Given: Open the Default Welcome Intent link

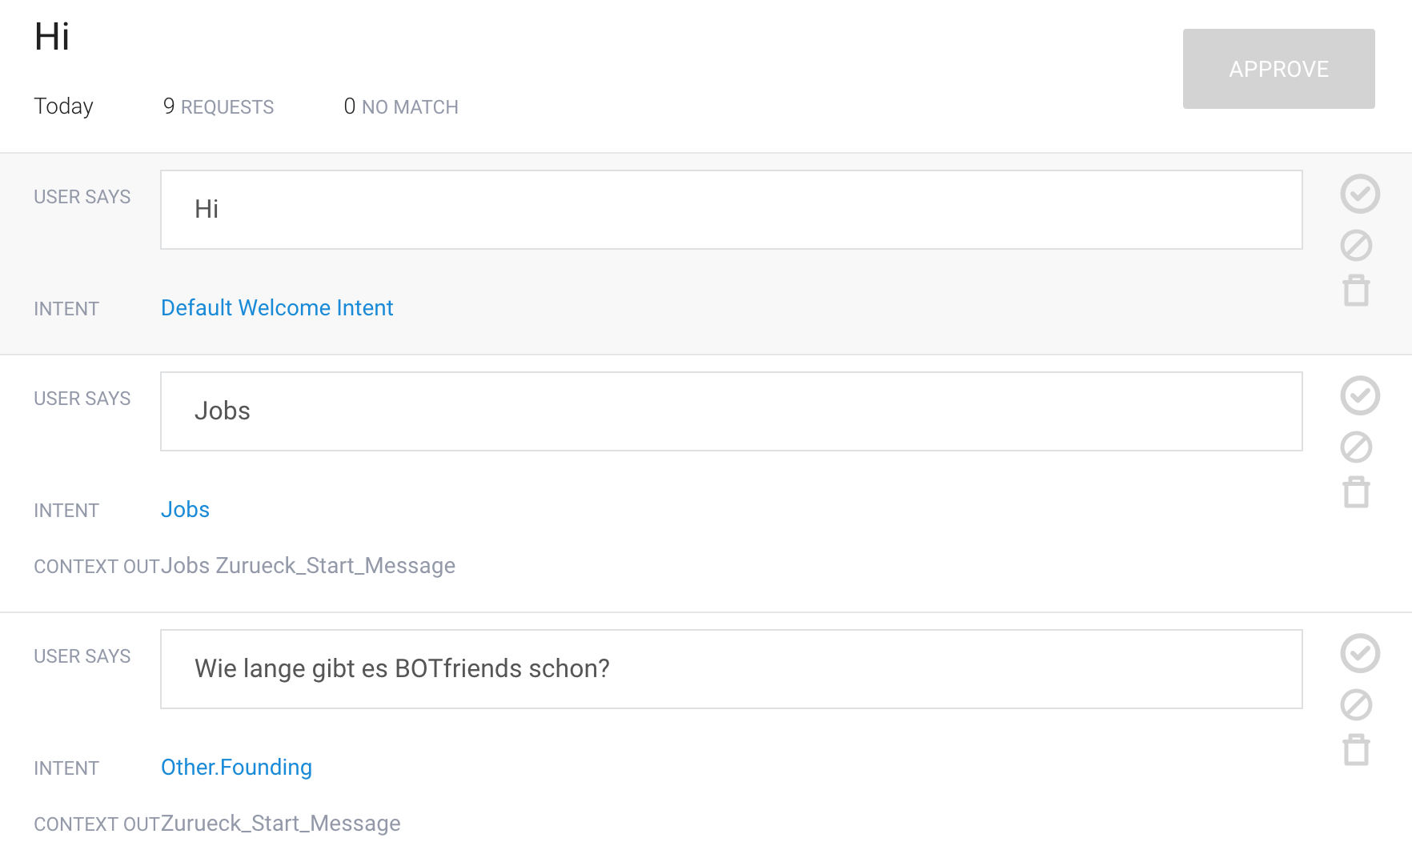Looking at the screenshot, I should coord(277,308).
